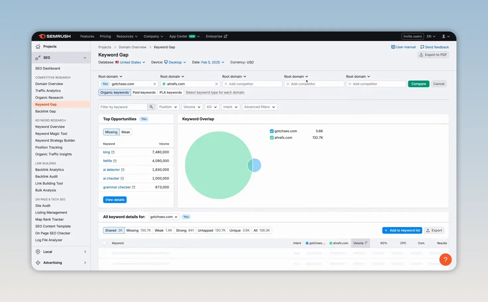
Task: Click Export to PDF
Action: [x=433, y=55]
